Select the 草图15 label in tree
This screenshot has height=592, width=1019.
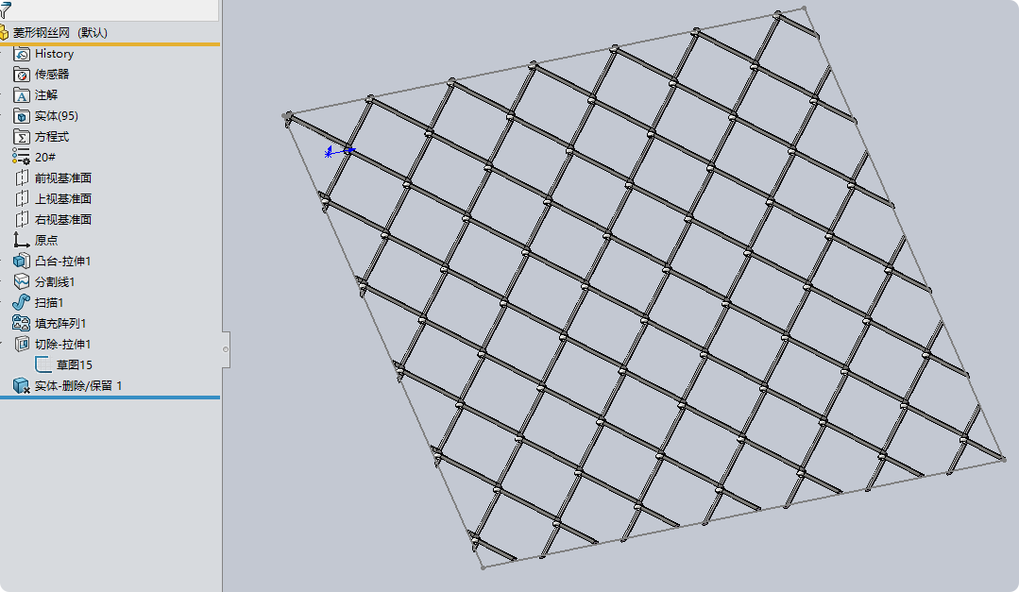pyautogui.click(x=74, y=365)
